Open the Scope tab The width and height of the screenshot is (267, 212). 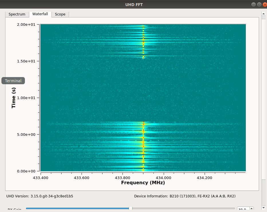60,14
